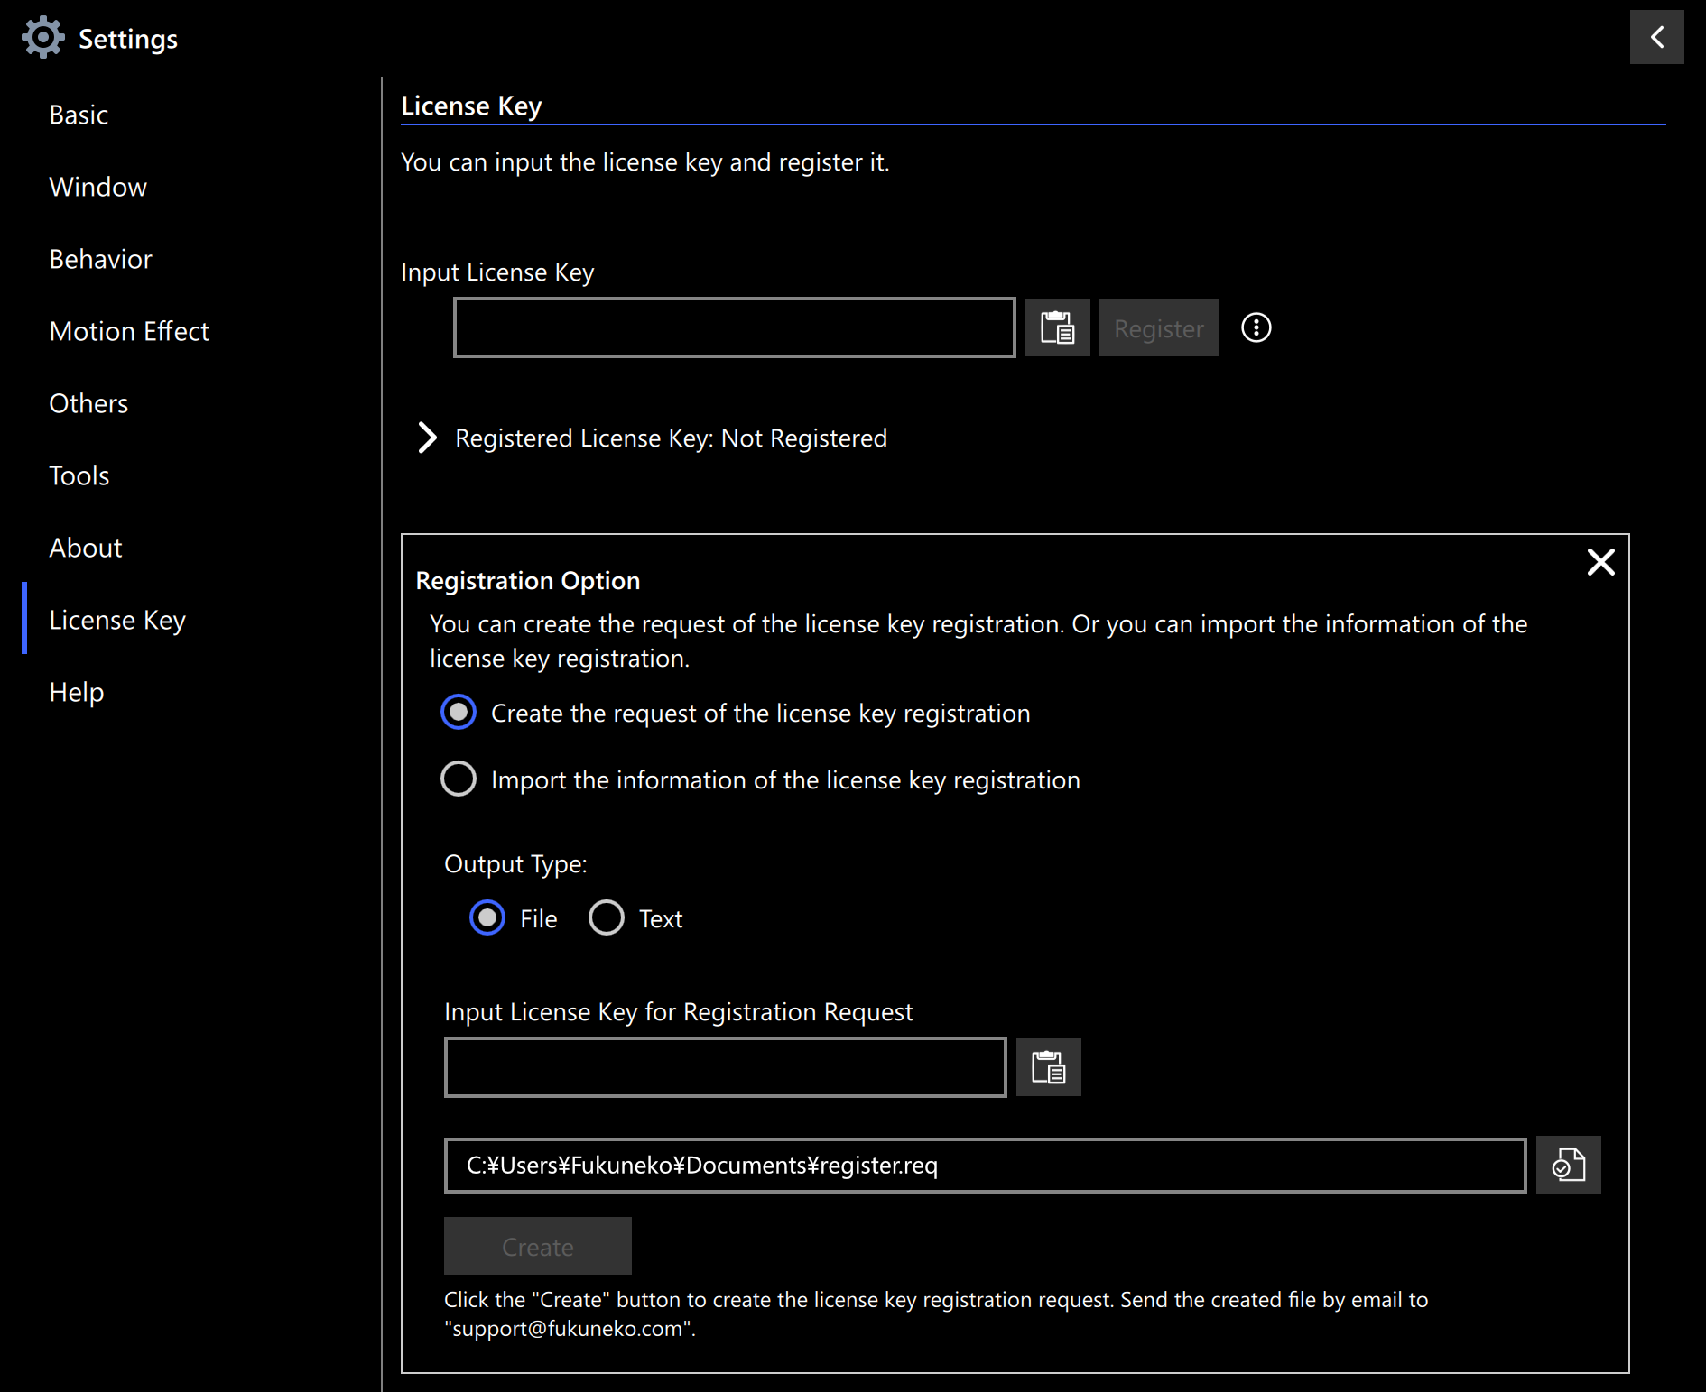Expand the Registered License Key section

(x=427, y=438)
